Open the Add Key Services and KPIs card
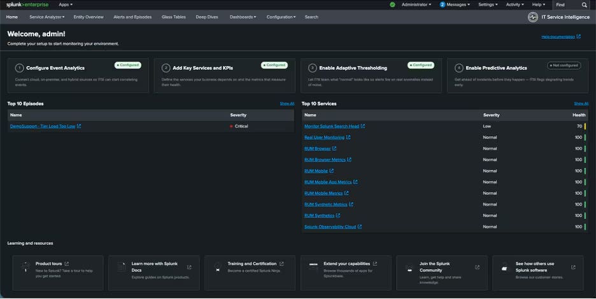 pyautogui.click(x=225, y=76)
